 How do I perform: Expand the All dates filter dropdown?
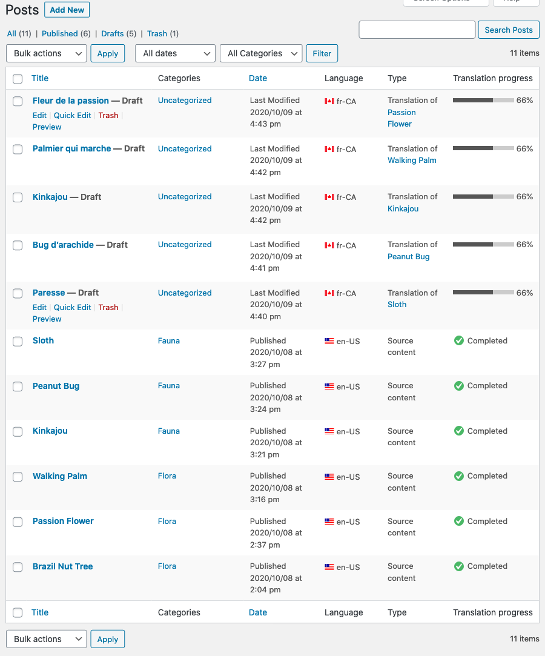click(175, 53)
